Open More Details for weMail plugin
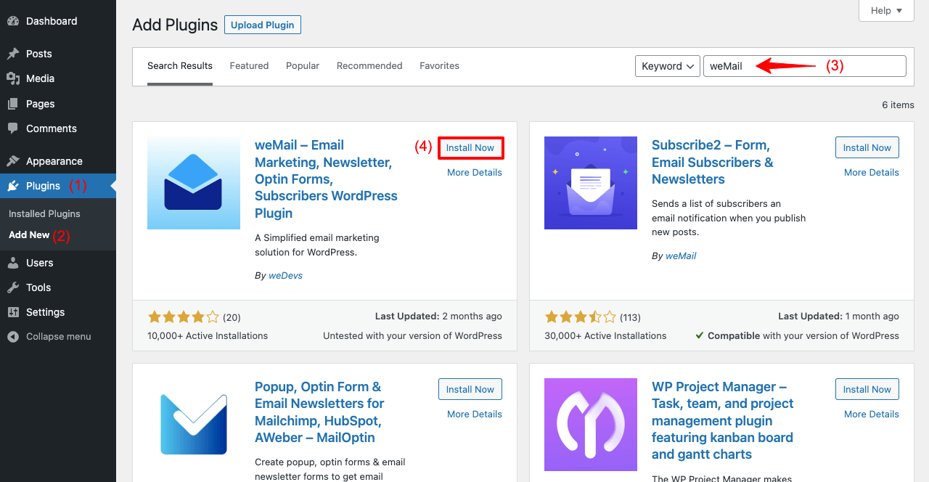Screen dimensions: 929x482 pyautogui.click(x=475, y=173)
